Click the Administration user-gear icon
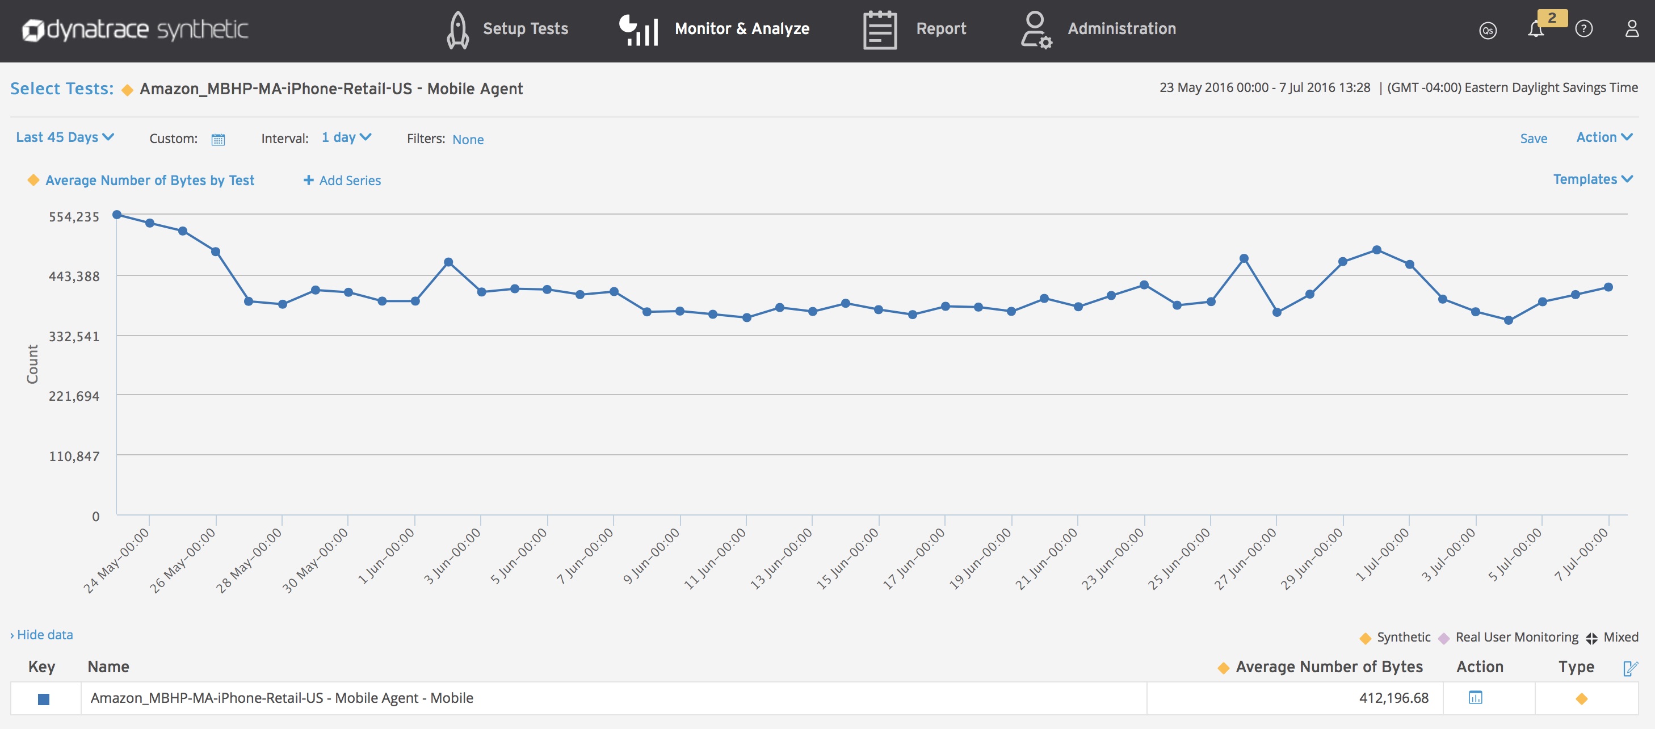The height and width of the screenshot is (729, 1655). [x=1036, y=30]
